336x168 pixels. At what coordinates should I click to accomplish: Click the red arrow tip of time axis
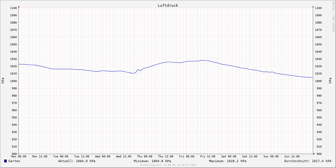tap(314, 153)
